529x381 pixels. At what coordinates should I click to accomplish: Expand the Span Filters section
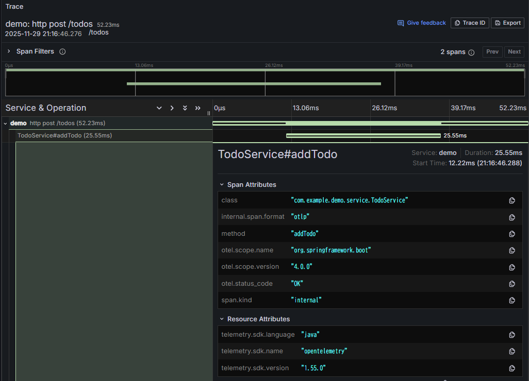coord(9,51)
